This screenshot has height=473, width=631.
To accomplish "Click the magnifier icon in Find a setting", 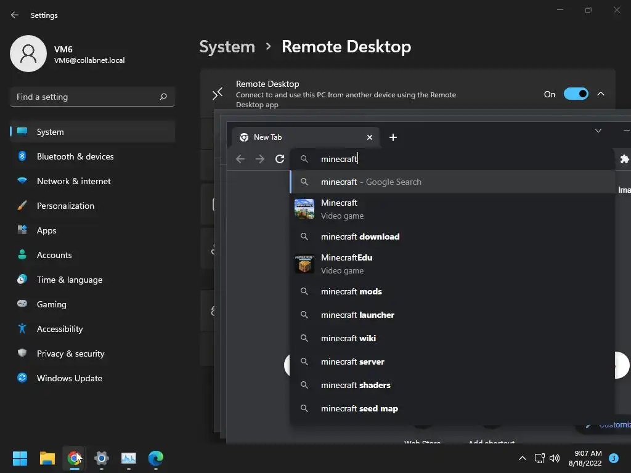I will [x=163, y=97].
